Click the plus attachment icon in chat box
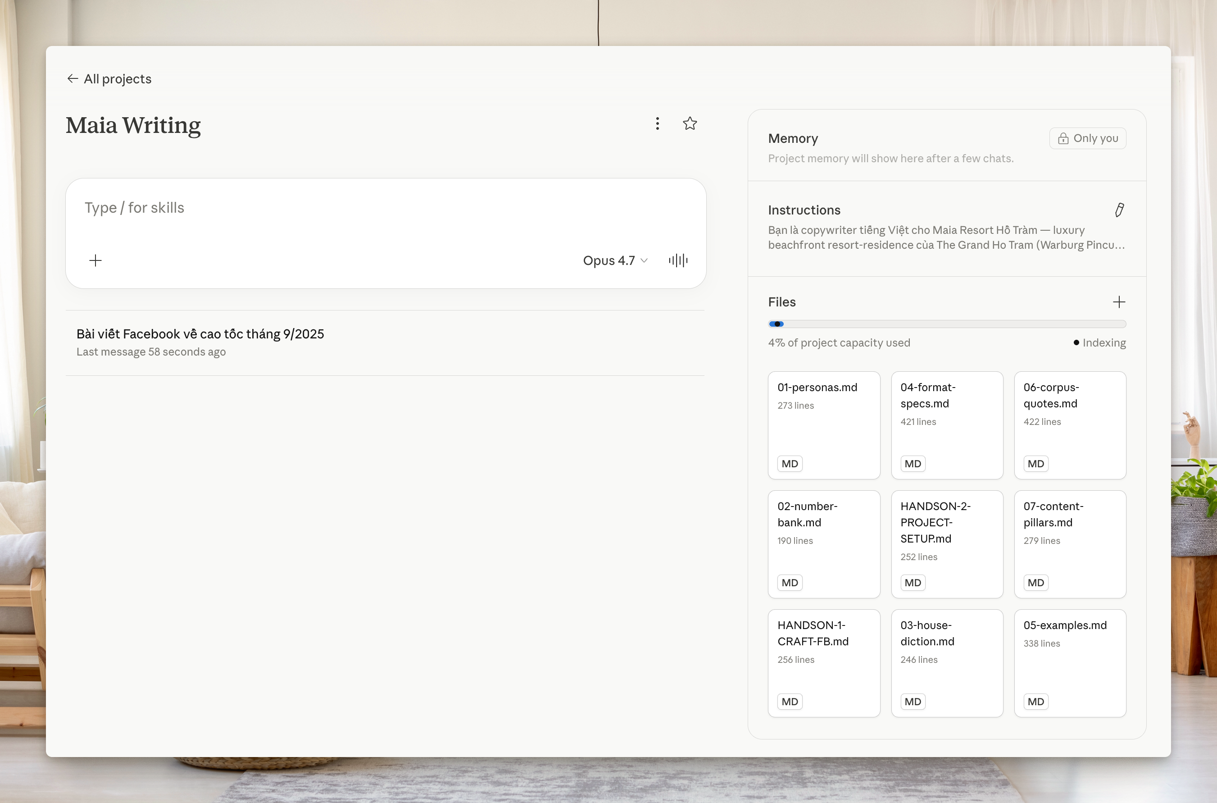 [95, 260]
